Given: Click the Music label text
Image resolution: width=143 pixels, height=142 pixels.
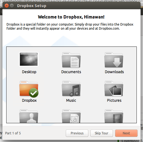Looking at the screenshot, I should [71, 100].
